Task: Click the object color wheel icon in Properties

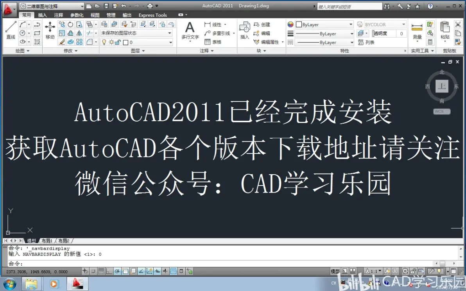Action: [290, 24]
